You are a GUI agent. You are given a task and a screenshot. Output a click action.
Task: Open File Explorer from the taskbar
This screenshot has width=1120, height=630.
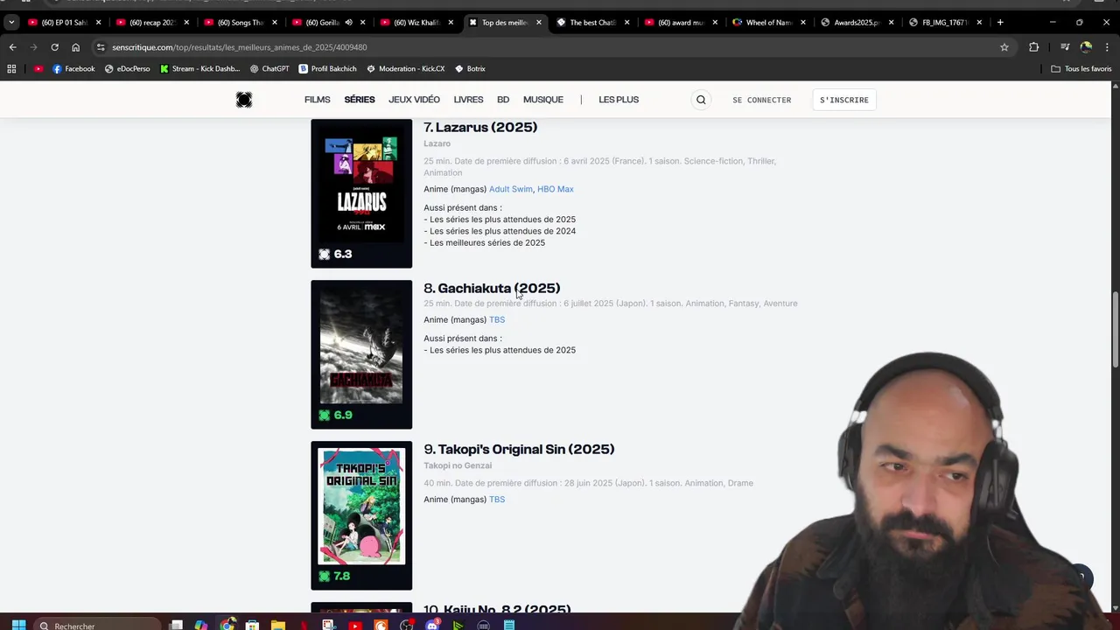[278, 625]
